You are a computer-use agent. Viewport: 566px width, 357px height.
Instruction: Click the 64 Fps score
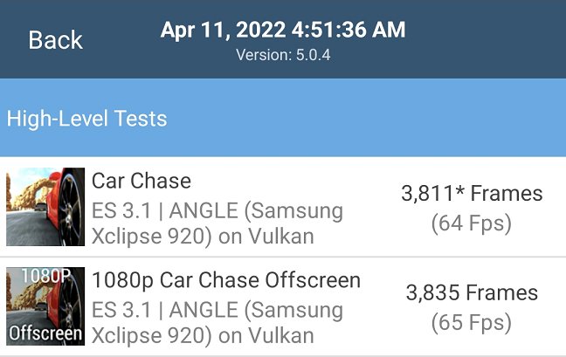(x=472, y=223)
